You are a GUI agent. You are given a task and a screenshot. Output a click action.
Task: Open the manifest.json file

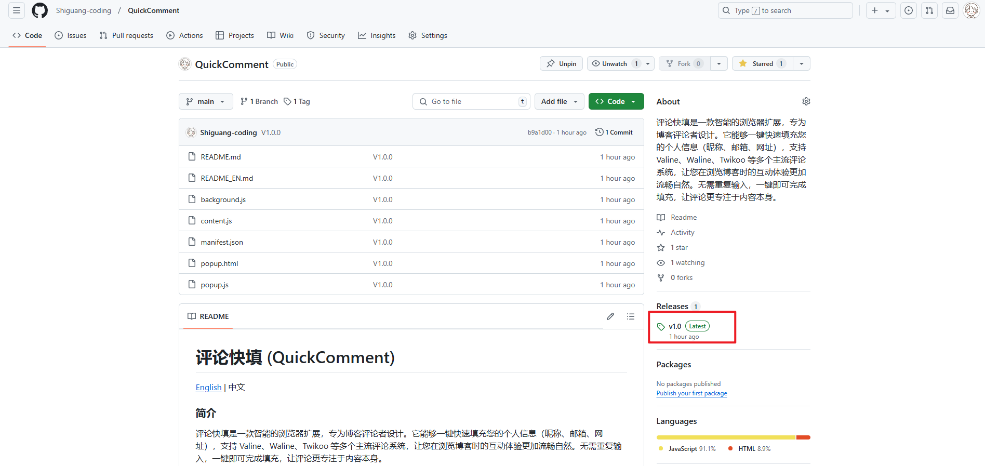[222, 242]
